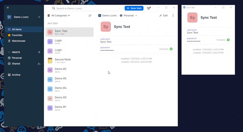Open the Personal vault dropdown in header
This screenshot has height=132, width=243.
pyautogui.click(x=128, y=15)
